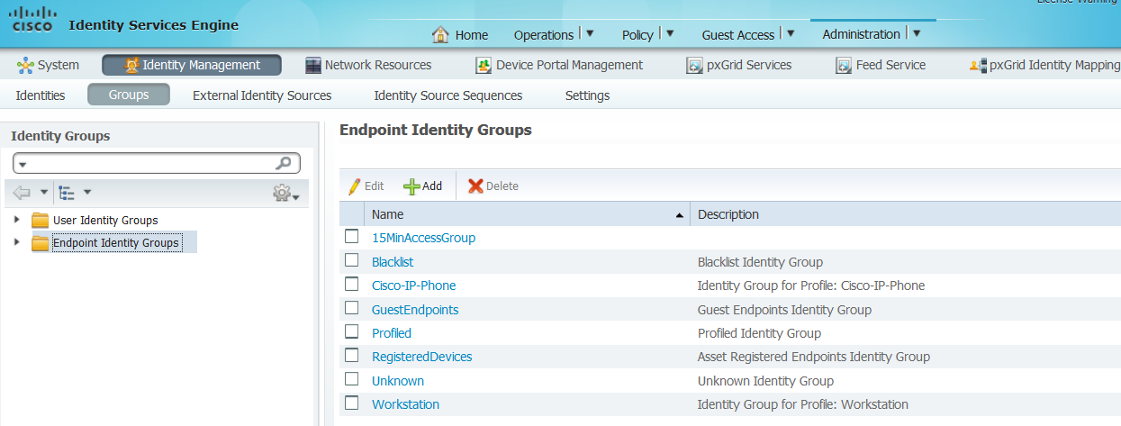Open the Home menu
This screenshot has width=1121, height=426.
(x=471, y=35)
